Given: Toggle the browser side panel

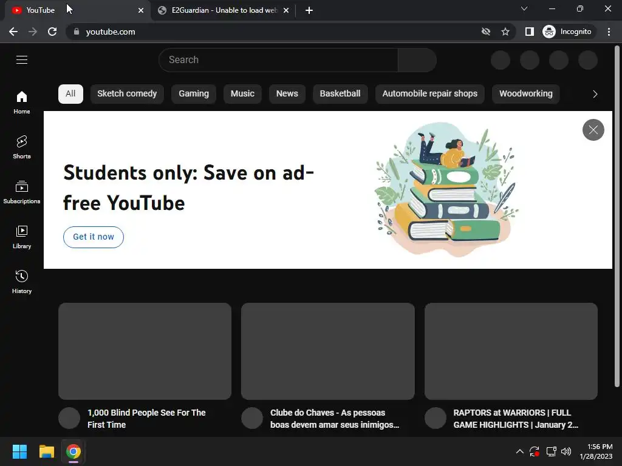Looking at the screenshot, I should click(529, 32).
